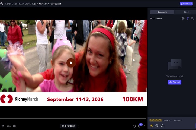This screenshot has width=196, height=130.
Task: Open the account avatar icon
Action: point(2,4)
